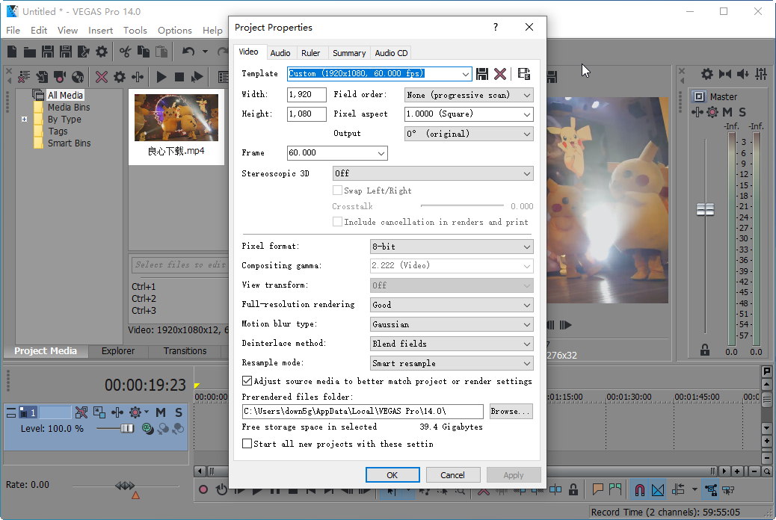Click the New project icon in main toolbar
This screenshot has width=776, height=520.
point(13,52)
